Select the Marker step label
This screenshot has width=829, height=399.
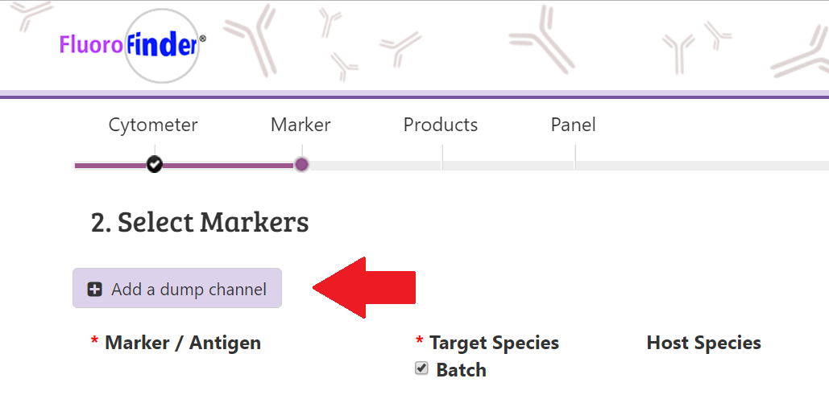(x=301, y=125)
